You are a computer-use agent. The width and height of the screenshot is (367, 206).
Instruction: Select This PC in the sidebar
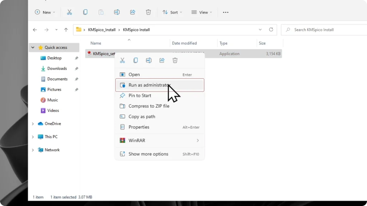pyautogui.click(x=51, y=137)
